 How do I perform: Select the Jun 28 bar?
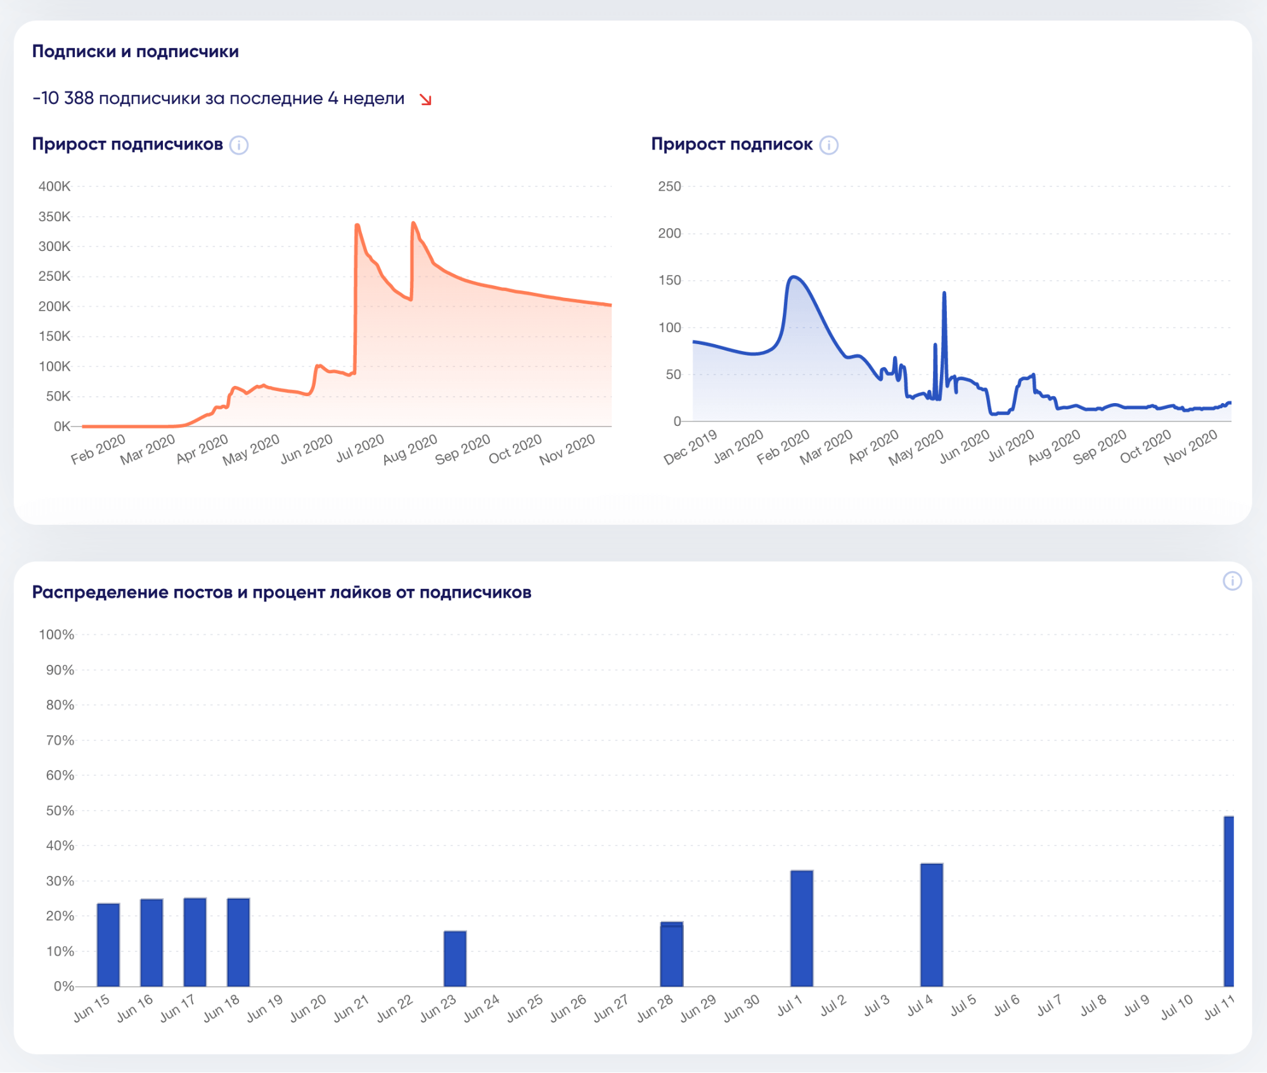click(671, 954)
